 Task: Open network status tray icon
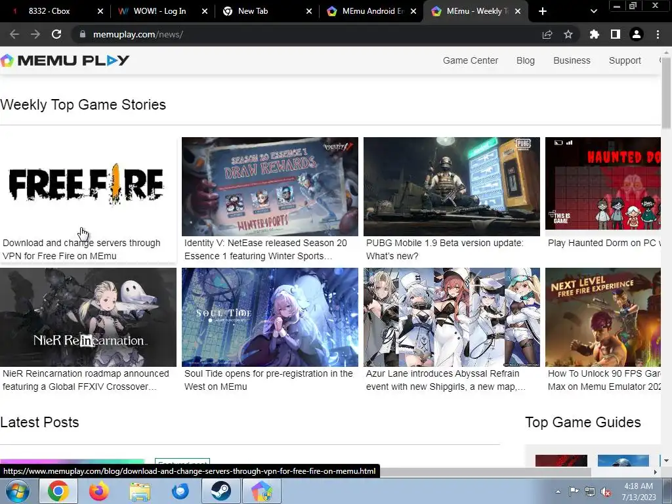590,492
